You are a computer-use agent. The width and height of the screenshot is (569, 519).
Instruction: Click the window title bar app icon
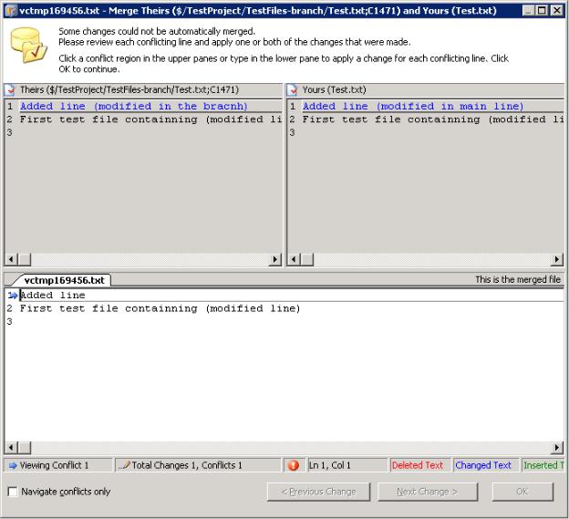point(10,10)
